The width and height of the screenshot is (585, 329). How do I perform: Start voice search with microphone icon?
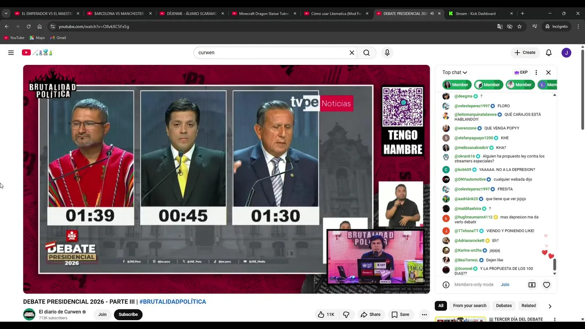tap(387, 53)
